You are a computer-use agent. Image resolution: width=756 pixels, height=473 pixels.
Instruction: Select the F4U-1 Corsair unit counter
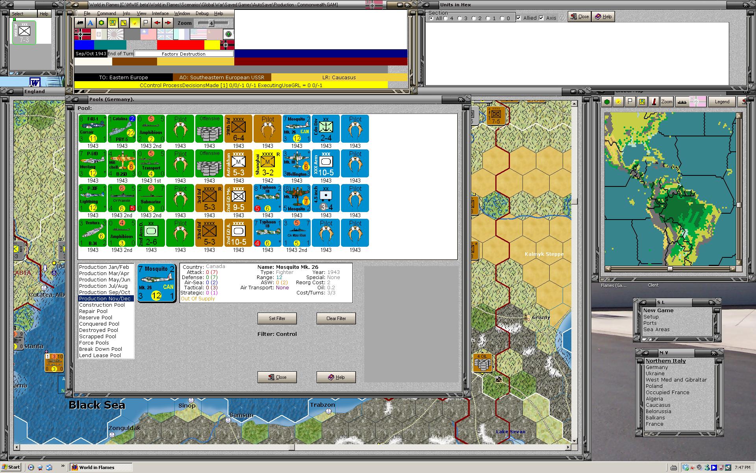click(x=93, y=129)
